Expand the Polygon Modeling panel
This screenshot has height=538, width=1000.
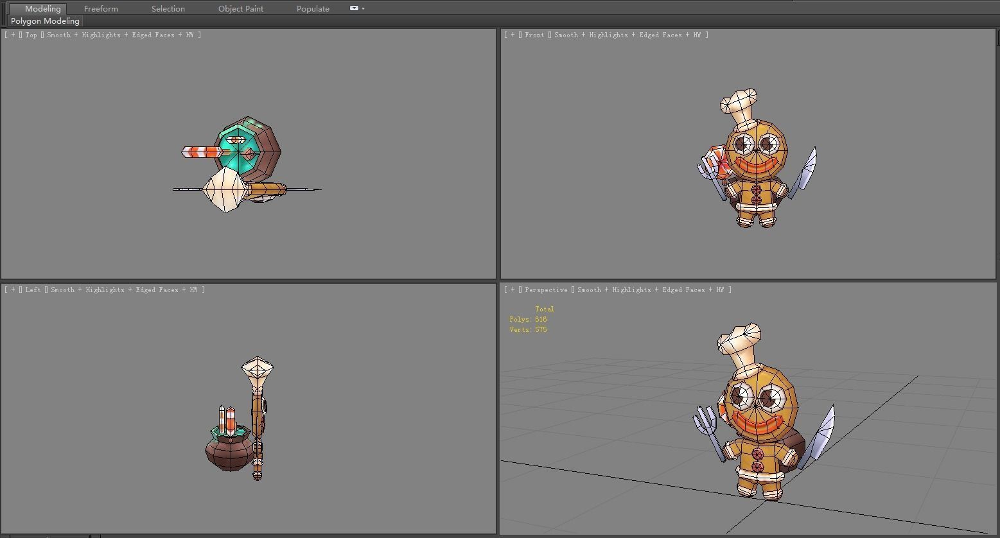tap(45, 21)
